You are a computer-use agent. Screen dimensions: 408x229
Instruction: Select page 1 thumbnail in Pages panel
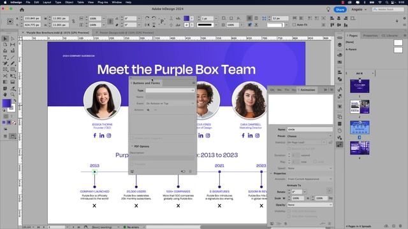pos(360,87)
